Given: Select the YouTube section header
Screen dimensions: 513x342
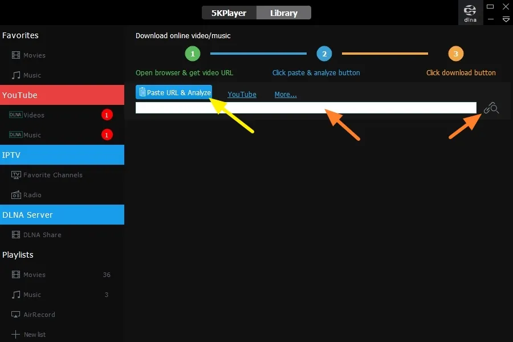Looking at the screenshot, I should (x=62, y=95).
